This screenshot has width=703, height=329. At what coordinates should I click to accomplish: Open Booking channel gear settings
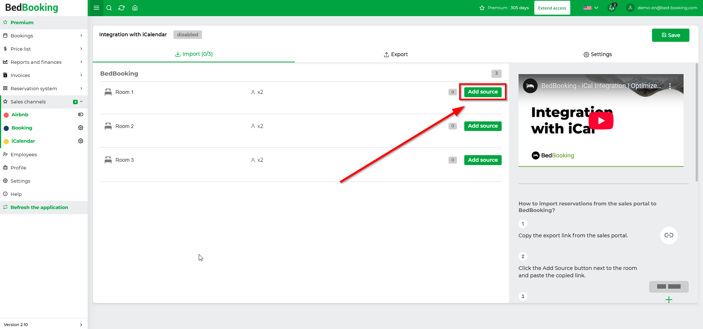point(81,128)
